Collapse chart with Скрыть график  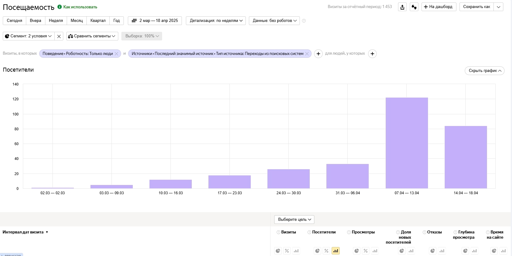pyautogui.click(x=485, y=71)
